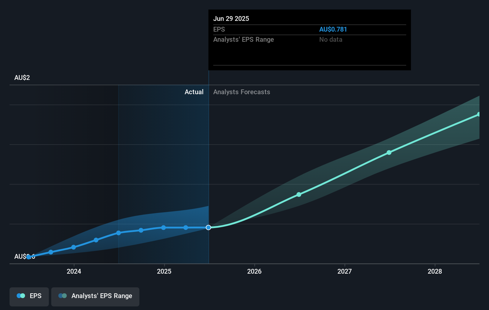Select the 2027 forecast data point
Viewport: 489px width, 310px height.
point(389,153)
